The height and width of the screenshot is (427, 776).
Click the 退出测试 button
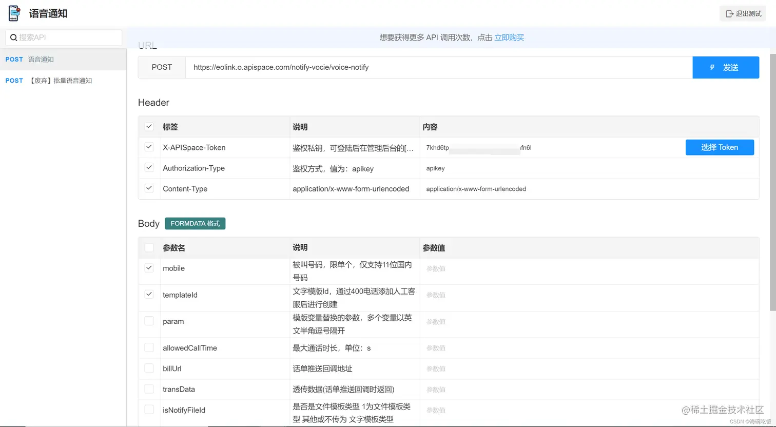point(743,14)
